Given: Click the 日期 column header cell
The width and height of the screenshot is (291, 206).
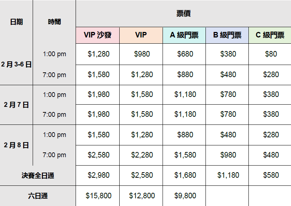Looking at the screenshot, I should pyautogui.click(x=17, y=22).
